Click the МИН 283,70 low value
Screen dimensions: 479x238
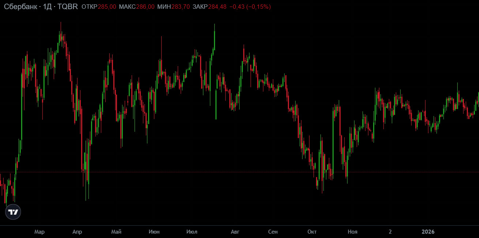(x=173, y=7)
